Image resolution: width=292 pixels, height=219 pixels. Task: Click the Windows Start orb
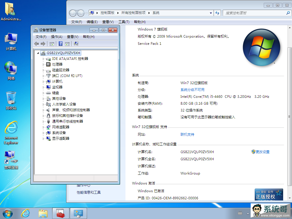[x=8, y=213]
